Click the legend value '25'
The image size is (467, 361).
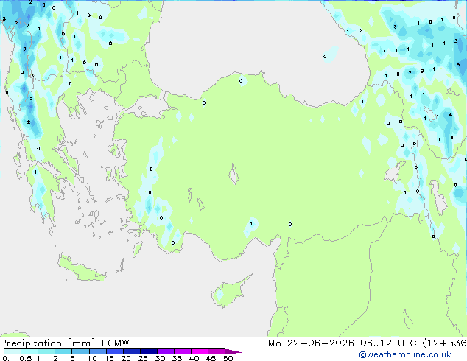pyautogui.click(x=143, y=358)
